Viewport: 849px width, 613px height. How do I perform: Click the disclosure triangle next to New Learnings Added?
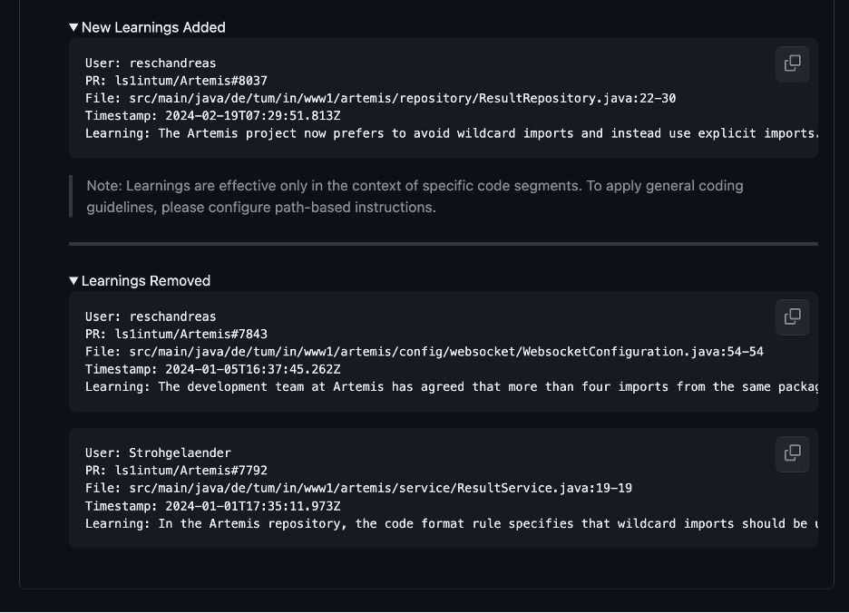[x=73, y=27]
